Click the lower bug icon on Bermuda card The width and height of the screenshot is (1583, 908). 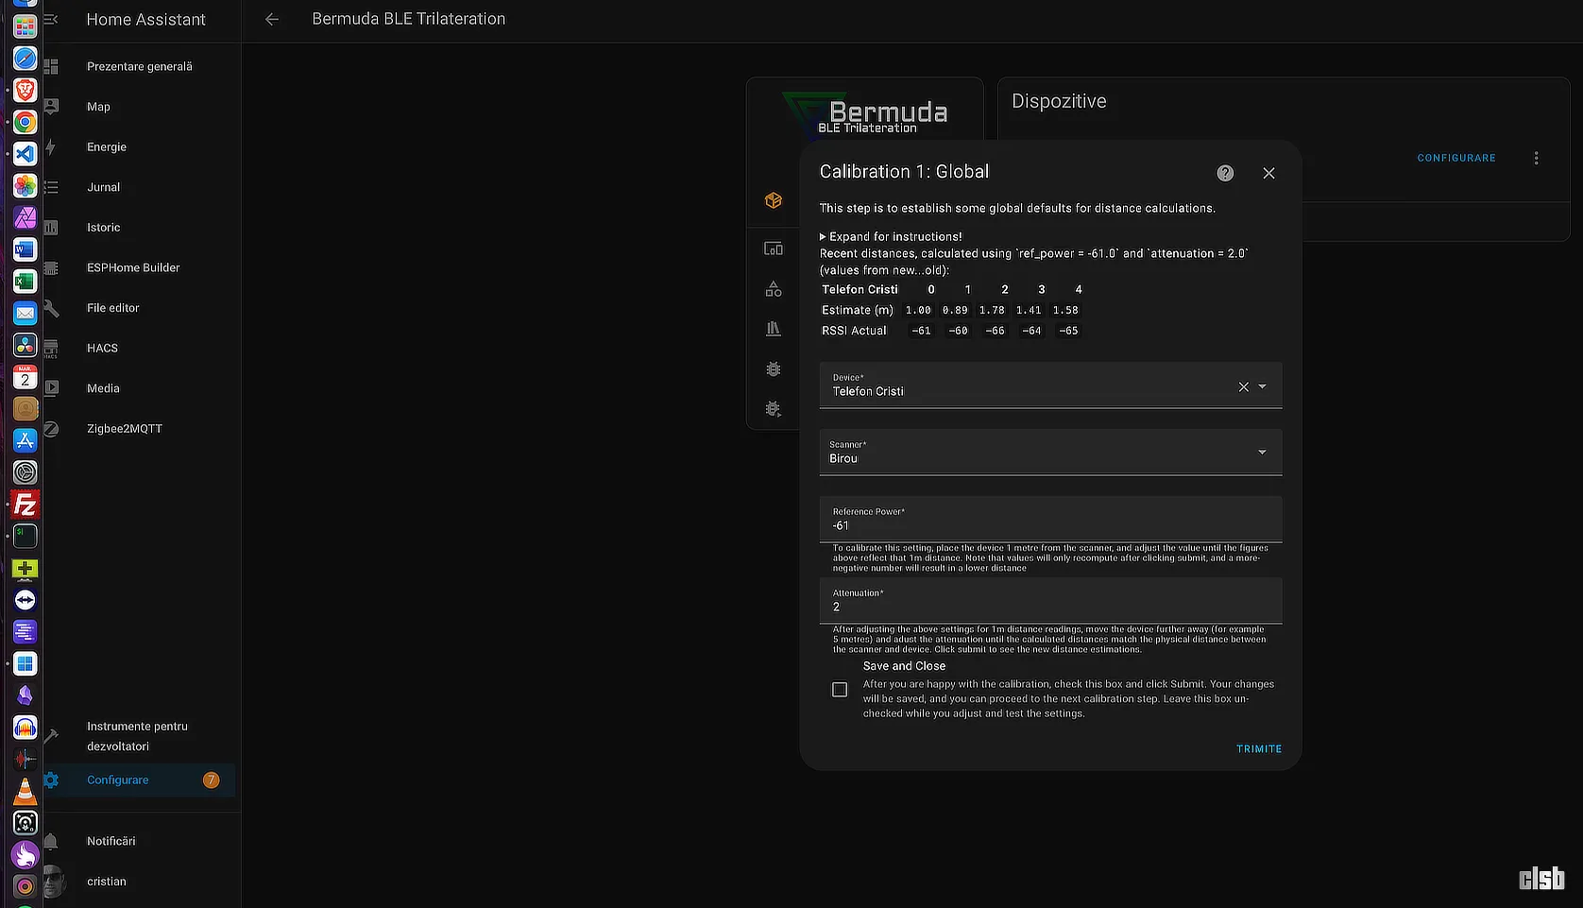[x=774, y=409]
